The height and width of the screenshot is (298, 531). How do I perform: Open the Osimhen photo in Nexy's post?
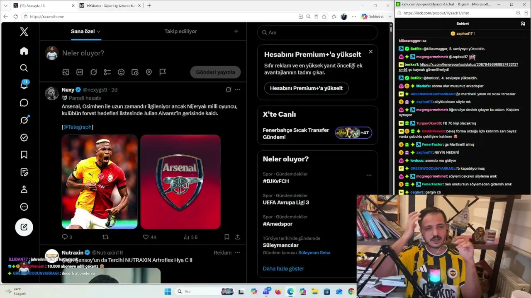click(x=100, y=182)
